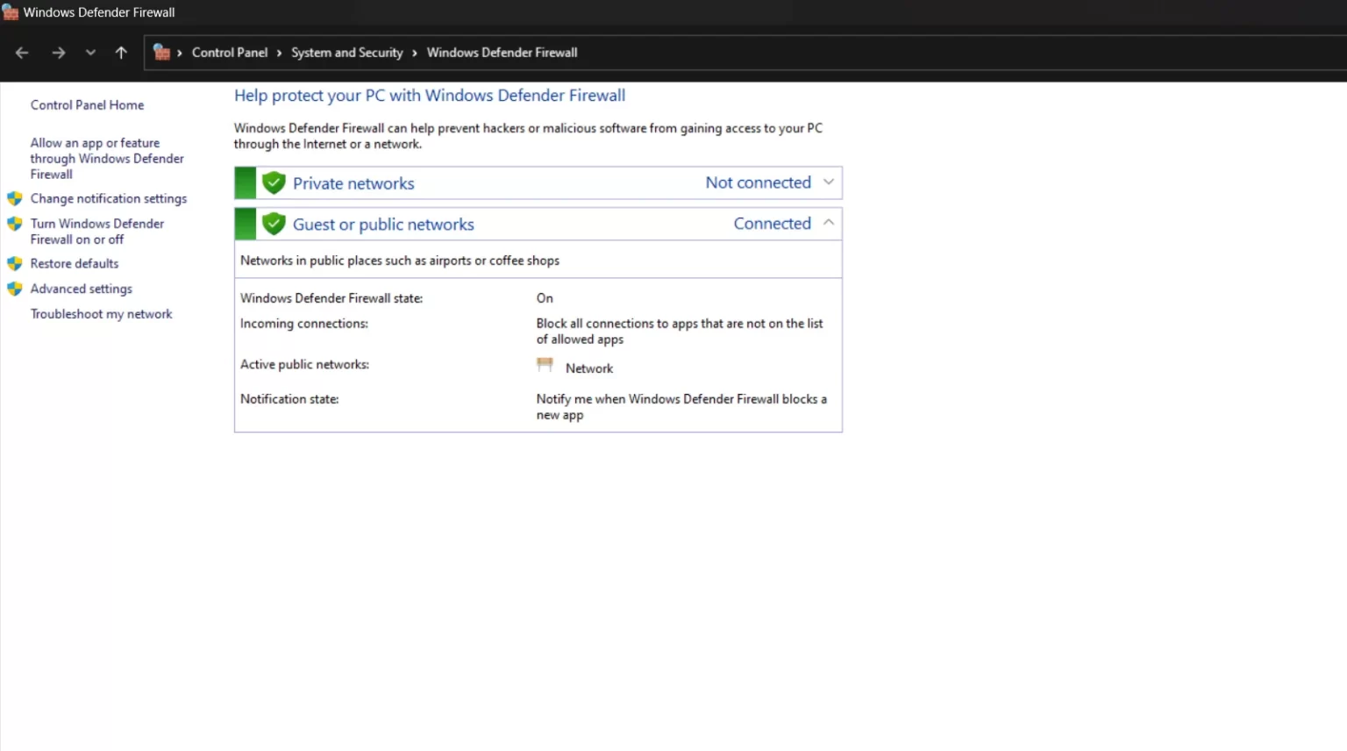Open Change notification settings link

[x=109, y=199]
